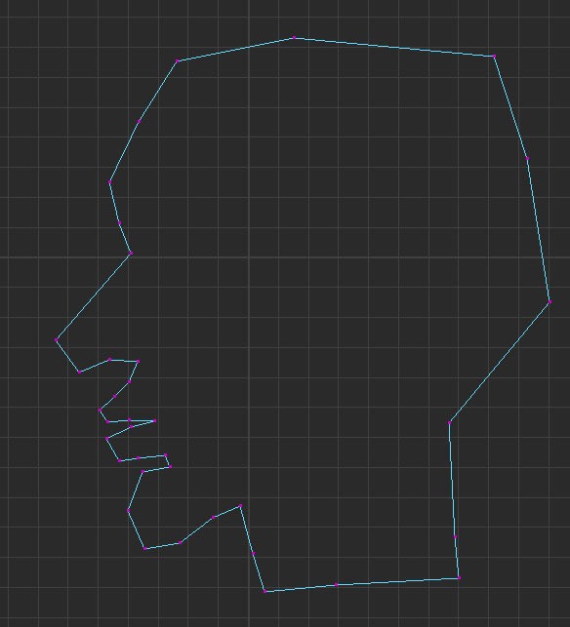Select the vertex midway up the skull's rear edge

pos(528,159)
